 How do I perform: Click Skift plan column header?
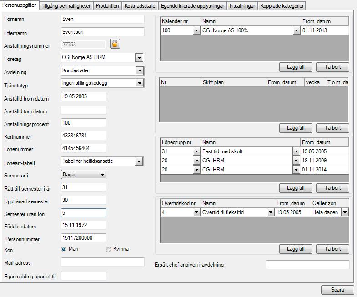(x=234, y=82)
